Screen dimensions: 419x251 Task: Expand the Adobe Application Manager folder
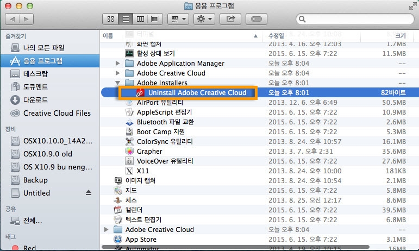point(117,63)
